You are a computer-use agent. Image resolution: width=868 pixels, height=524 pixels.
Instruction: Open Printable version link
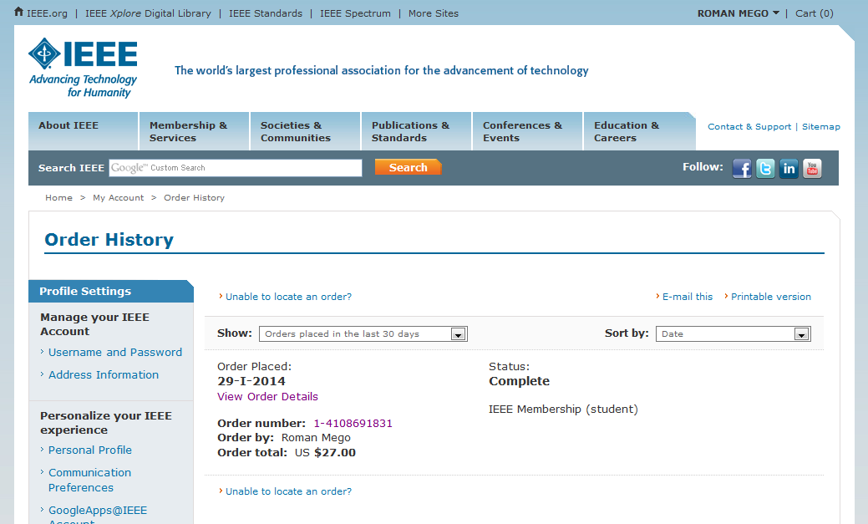click(x=770, y=297)
